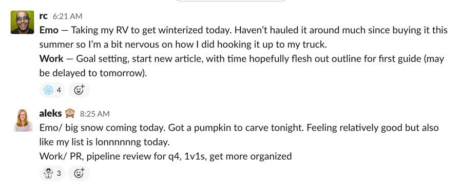Click the rc username
This screenshot has height=188, width=462.
click(x=43, y=16)
